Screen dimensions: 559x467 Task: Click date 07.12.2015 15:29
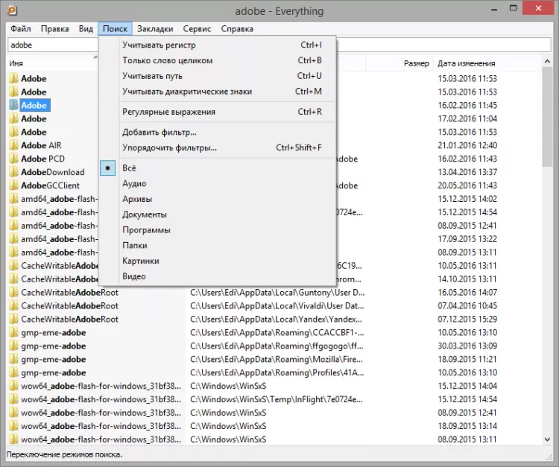(x=467, y=320)
